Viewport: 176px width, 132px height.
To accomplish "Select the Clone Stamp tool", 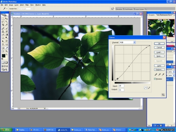I will (x=3, y=32).
